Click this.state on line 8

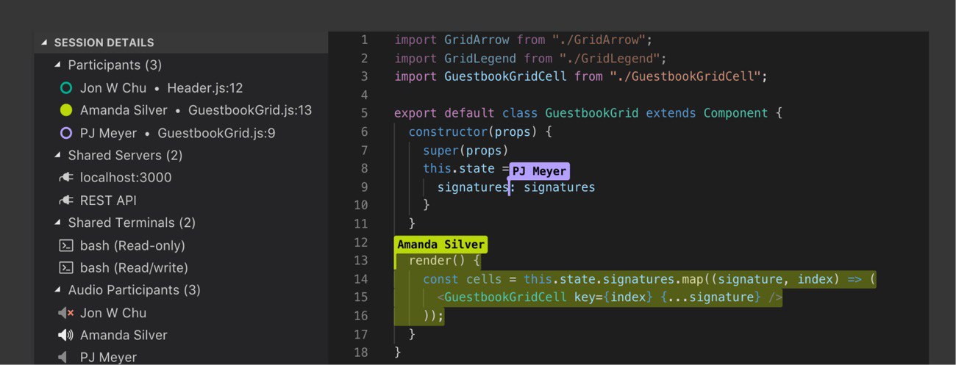point(459,169)
